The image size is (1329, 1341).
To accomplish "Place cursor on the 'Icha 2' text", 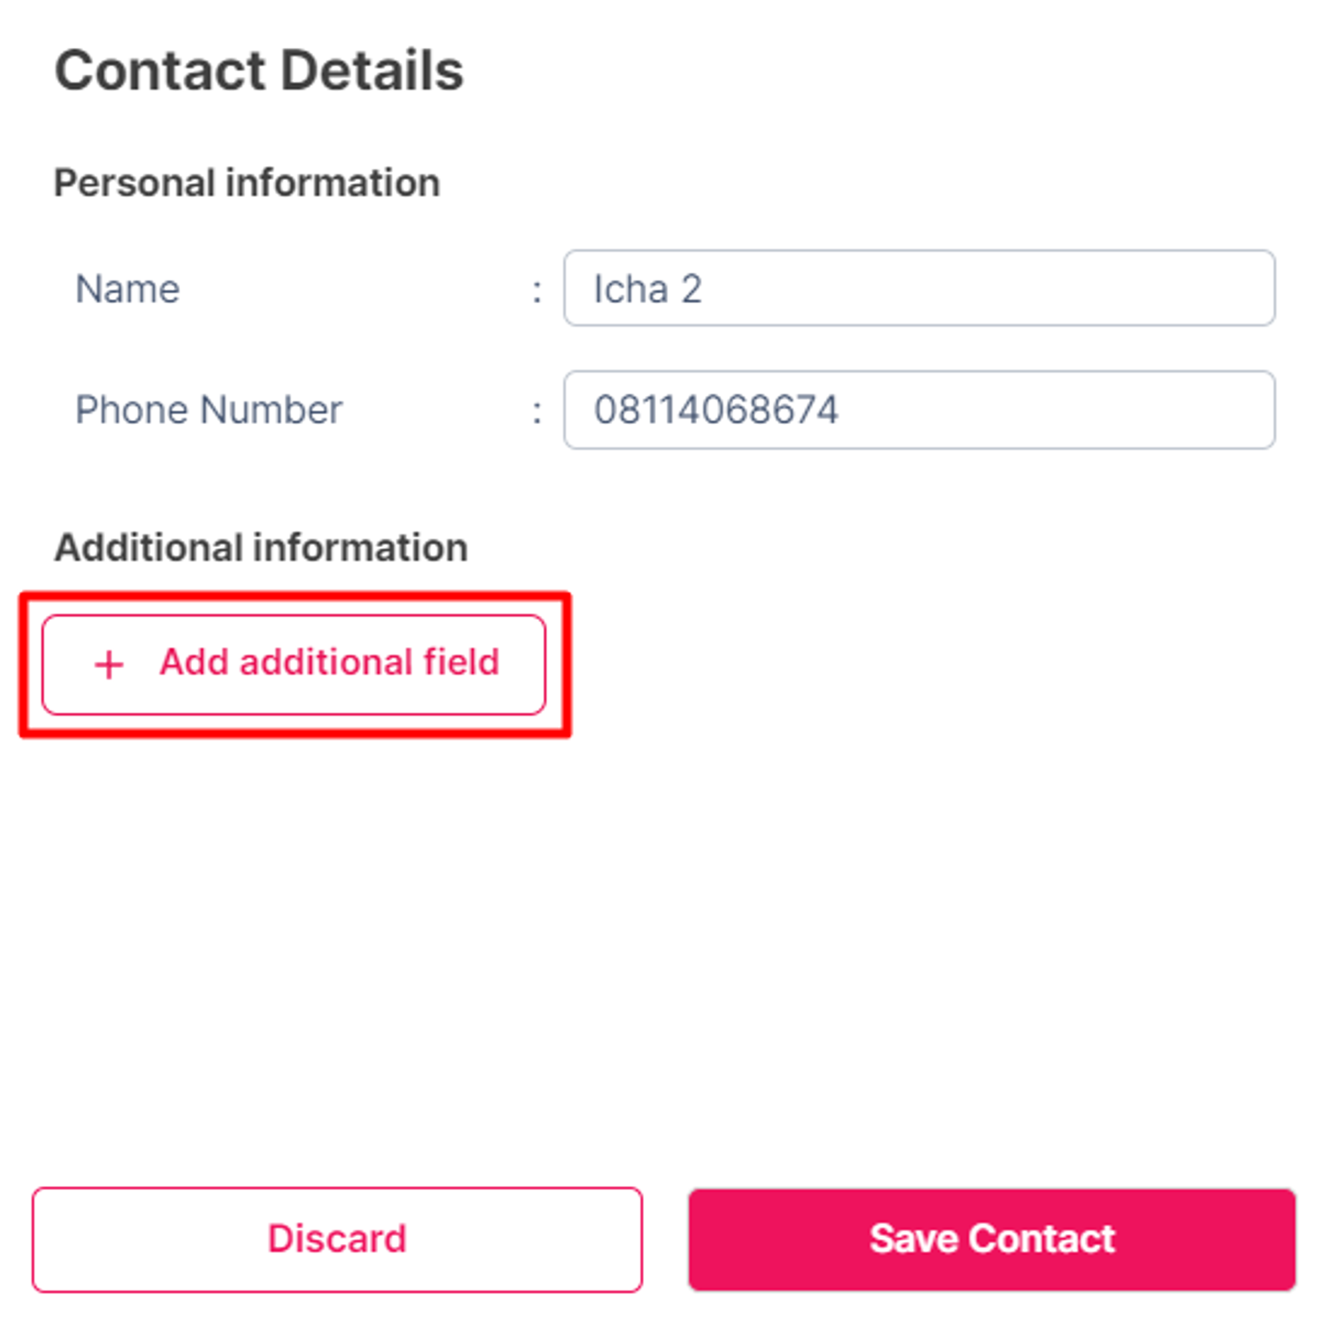I will (x=647, y=289).
